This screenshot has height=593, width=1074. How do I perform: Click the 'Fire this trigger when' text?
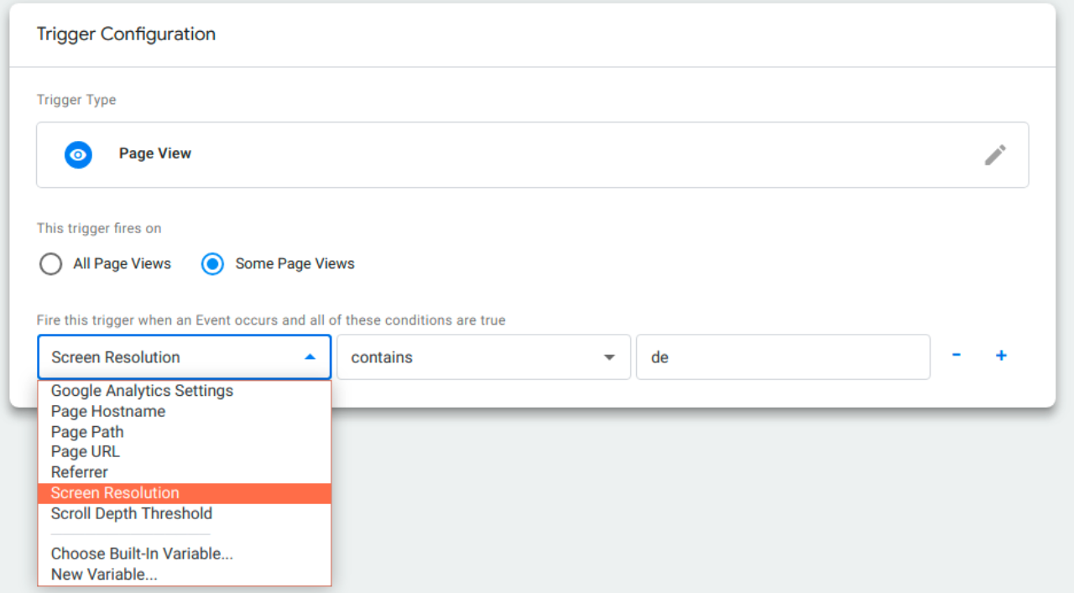coord(271,320)
